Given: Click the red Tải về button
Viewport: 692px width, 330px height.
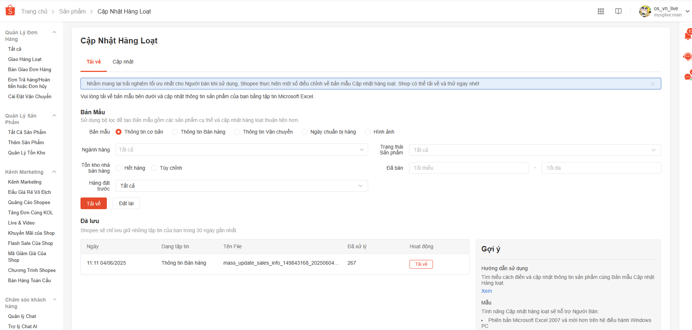Looking at the screenshot, I should coord(94,203).
